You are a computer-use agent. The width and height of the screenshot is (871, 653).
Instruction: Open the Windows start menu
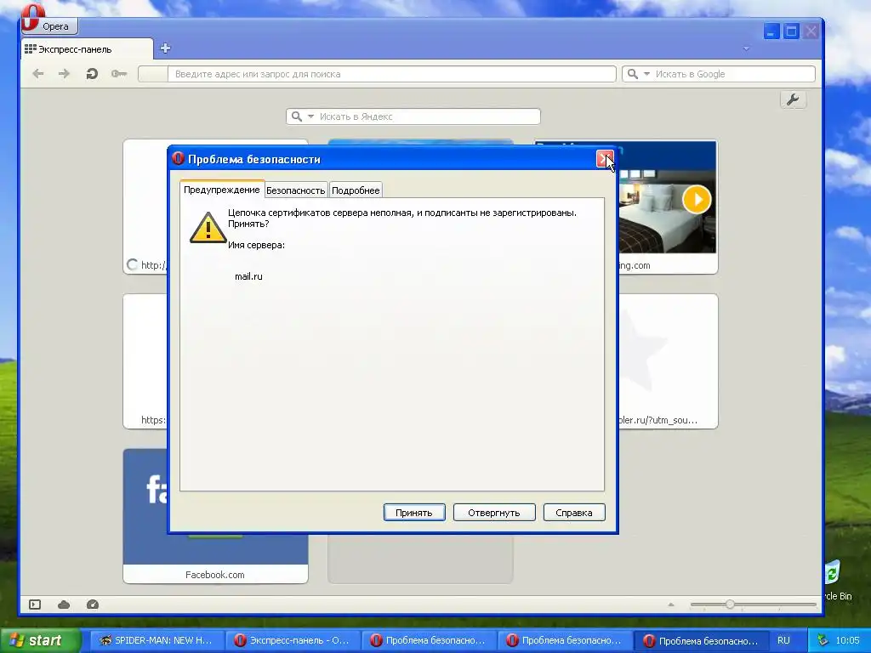tap(40, 640)
